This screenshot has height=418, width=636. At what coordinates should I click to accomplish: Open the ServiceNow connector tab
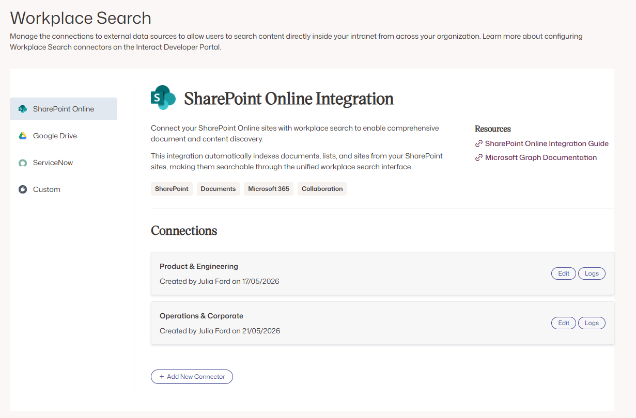click(64, 163)
